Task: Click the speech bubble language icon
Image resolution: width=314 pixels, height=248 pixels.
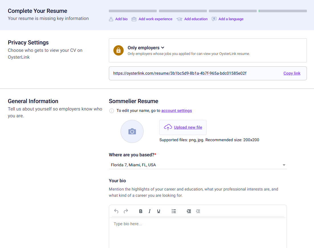Action: point(214,19)
